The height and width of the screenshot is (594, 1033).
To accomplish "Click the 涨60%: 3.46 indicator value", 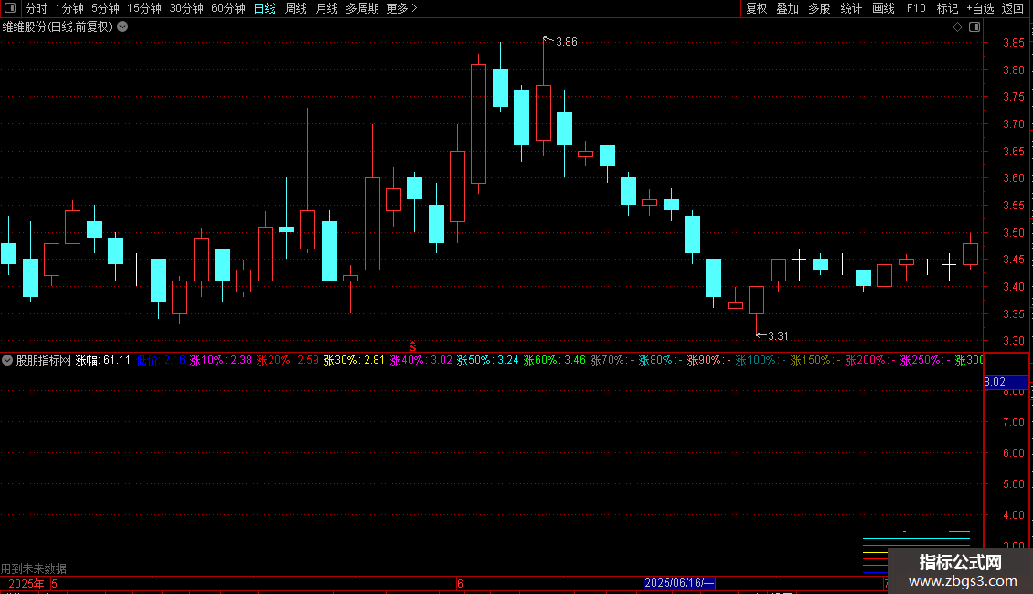I will (x=555, y=360).
